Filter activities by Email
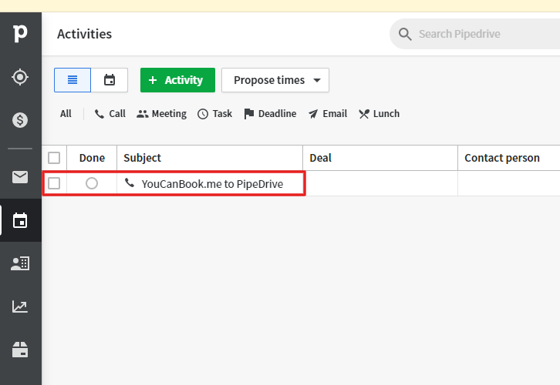This screenshot has width=560, height=385. (328, 114)
